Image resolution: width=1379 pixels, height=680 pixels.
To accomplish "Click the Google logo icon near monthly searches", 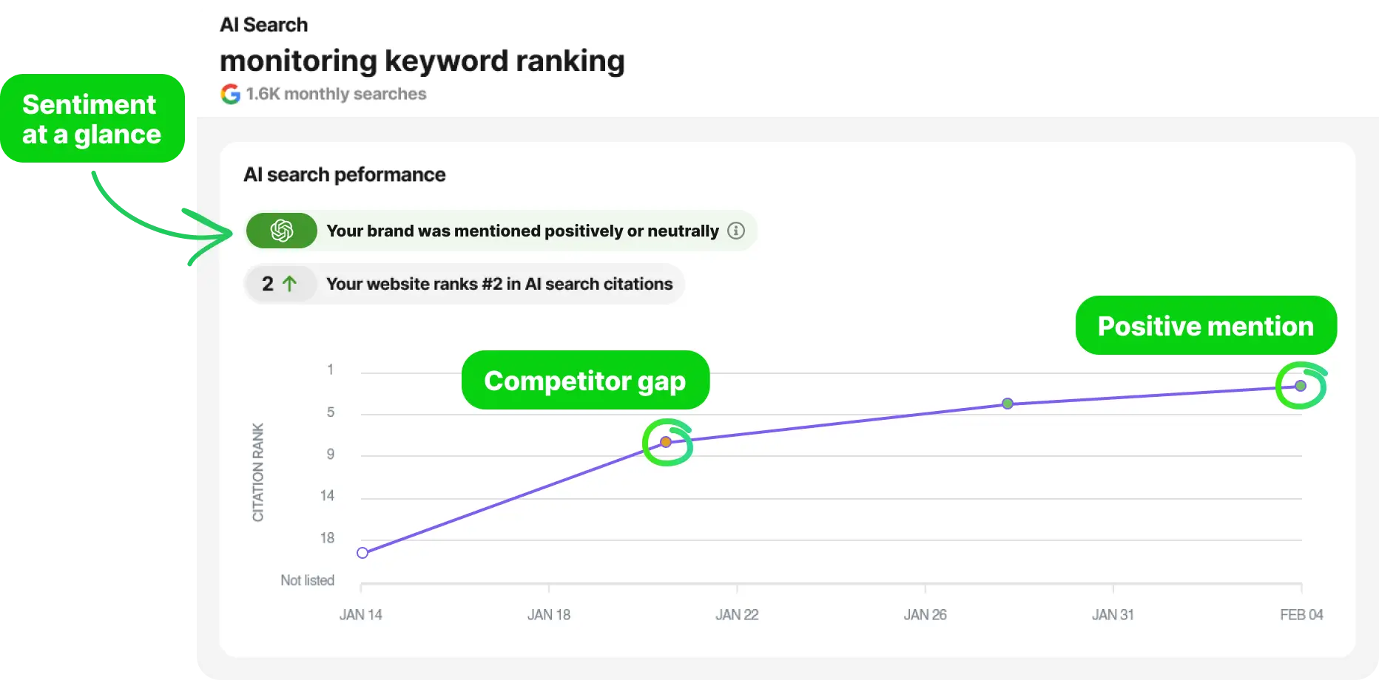I will (x=230, y=93).
